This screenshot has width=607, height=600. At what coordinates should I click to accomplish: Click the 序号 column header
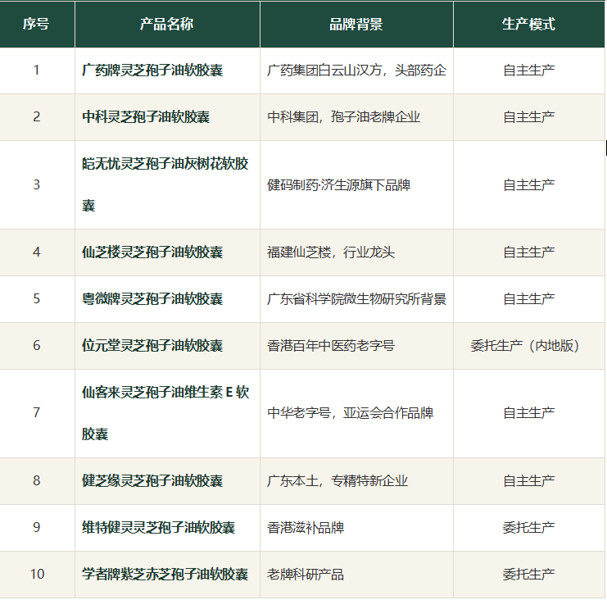(x=36, y=24)
